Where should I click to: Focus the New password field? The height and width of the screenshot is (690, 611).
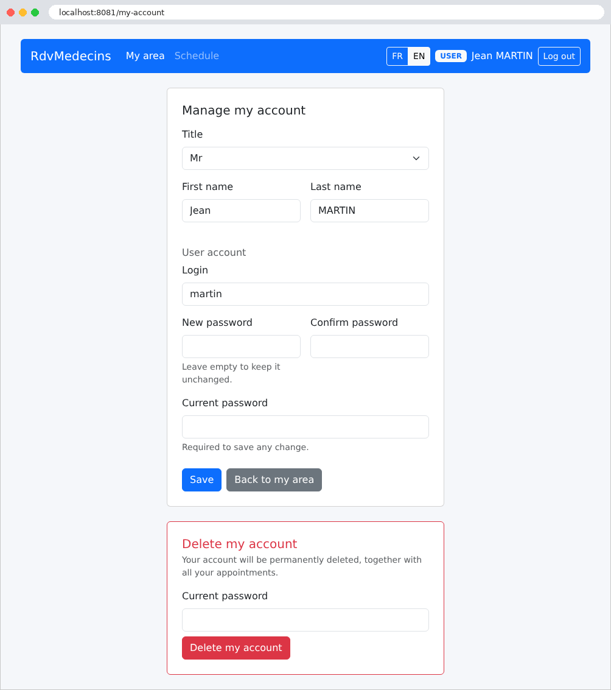[241, 347]
